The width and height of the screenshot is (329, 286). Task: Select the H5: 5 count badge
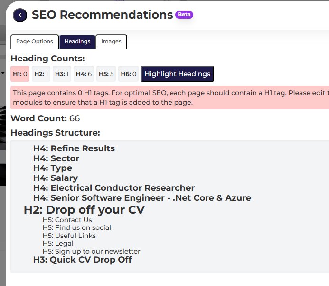pos(106,74)
